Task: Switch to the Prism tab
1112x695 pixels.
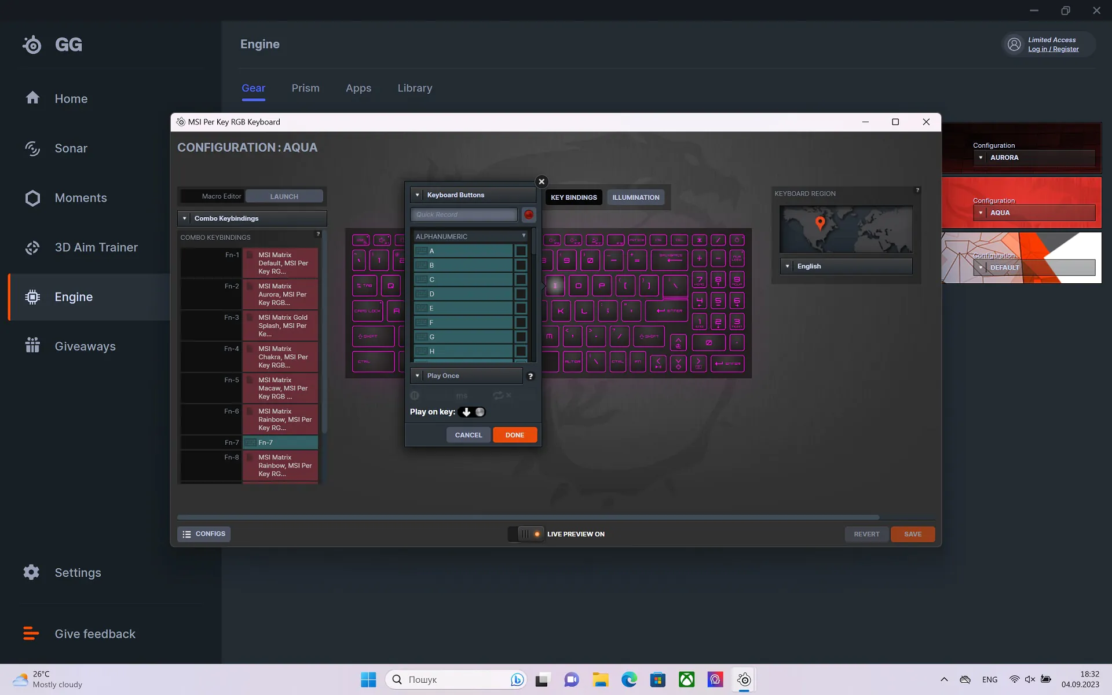Action: pos(305,88)
